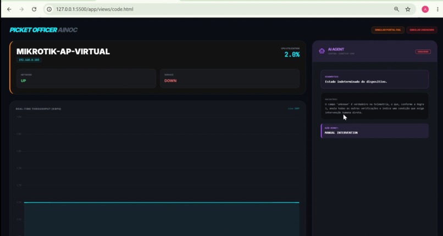Open the browser profile avatar
Viewport: 443px width, 236px height.
pos(425,9)
